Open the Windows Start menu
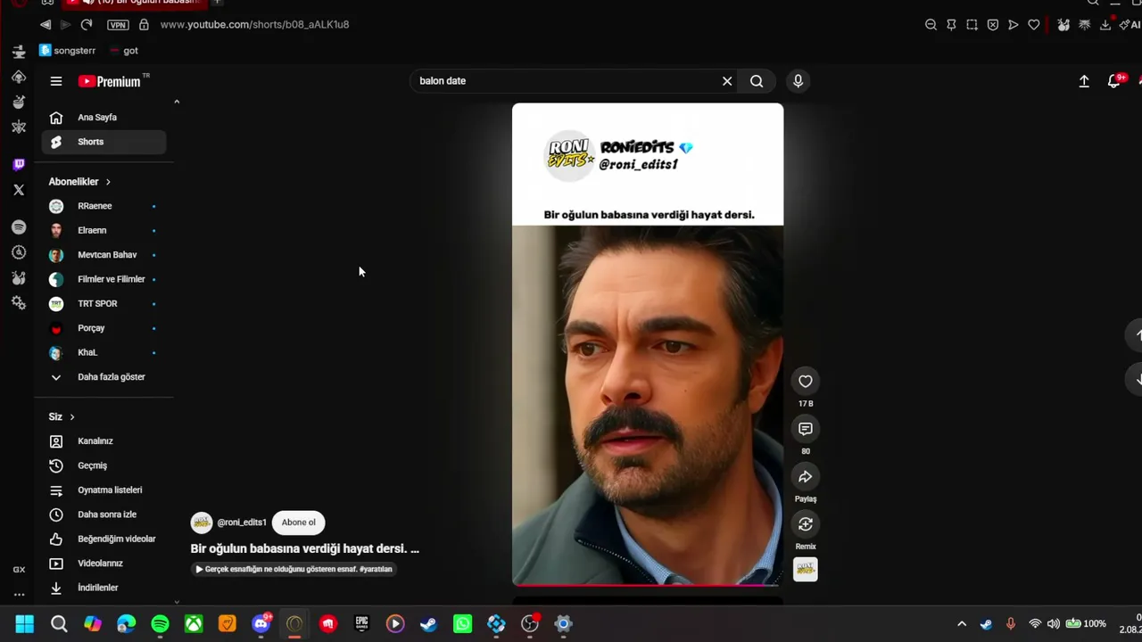The image size is (1142, 642). [25, 624]
